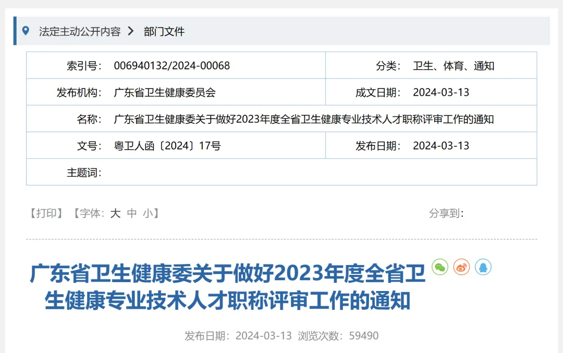Select index number 006940132/2024-00068
The width and height of the screenshot is (563, 353).
tap(172, 66)
